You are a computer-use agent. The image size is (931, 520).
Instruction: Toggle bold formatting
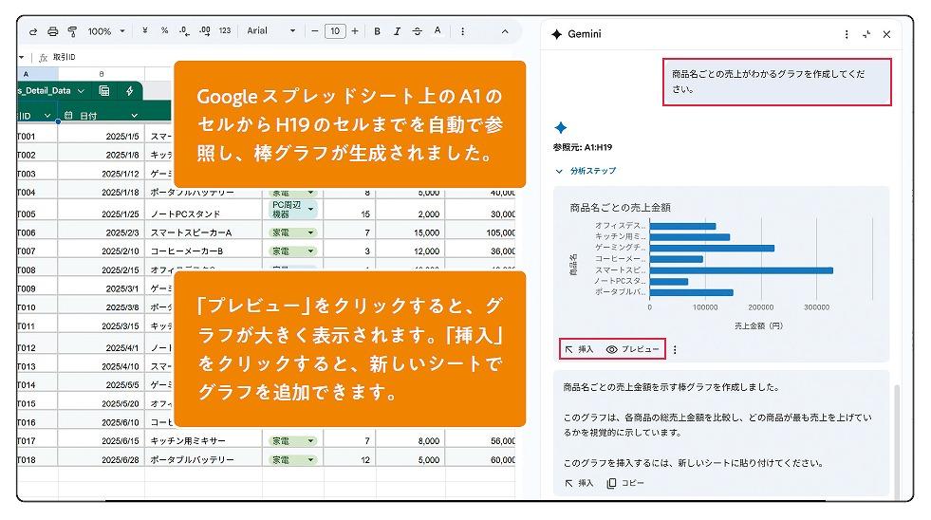377,31
